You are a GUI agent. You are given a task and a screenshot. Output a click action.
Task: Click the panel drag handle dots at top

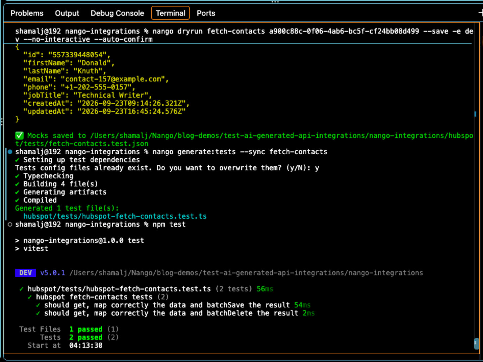click(x=275, y=2)
